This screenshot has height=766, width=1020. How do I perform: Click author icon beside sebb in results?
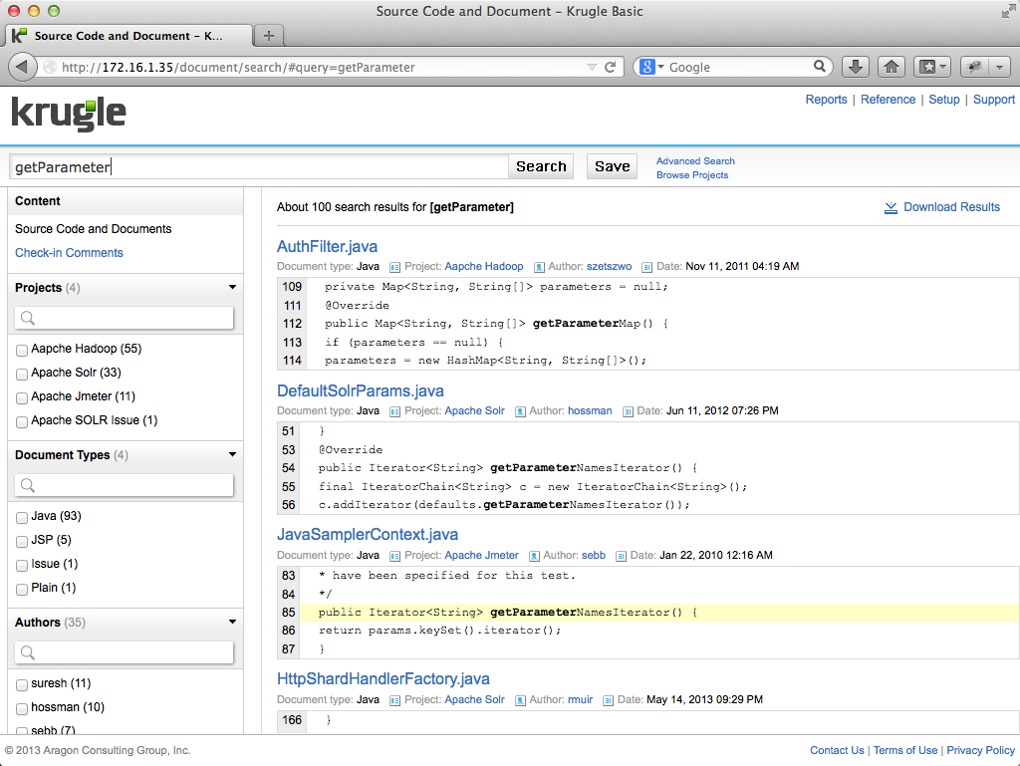(534, 555)
